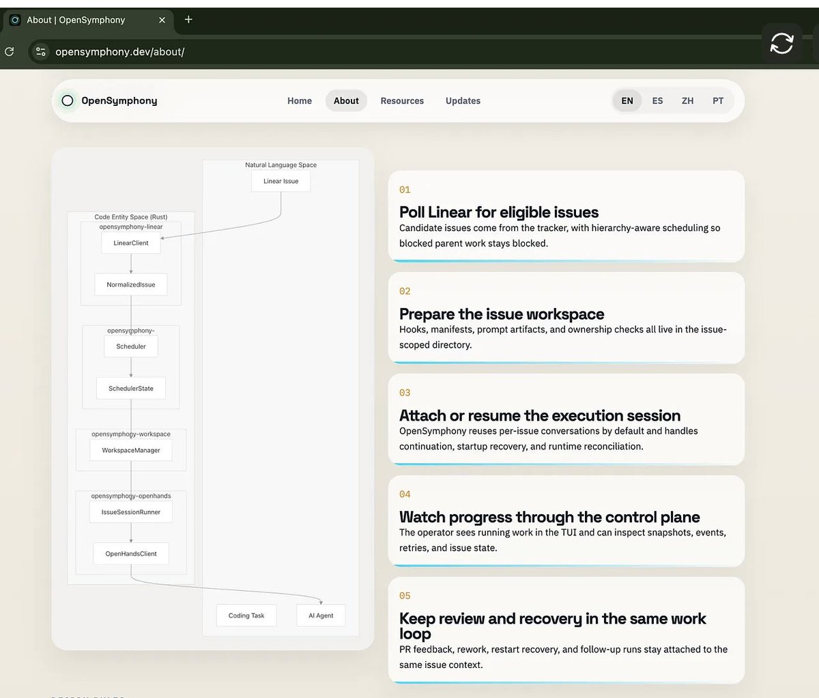Click heading Watch progress through the control plane
The width and height of the screenshot is (819, 698).
(x=549, y=517)
